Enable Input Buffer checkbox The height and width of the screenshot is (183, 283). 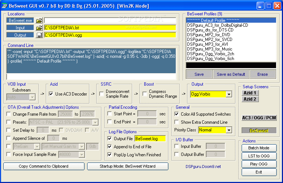point(176,146)
